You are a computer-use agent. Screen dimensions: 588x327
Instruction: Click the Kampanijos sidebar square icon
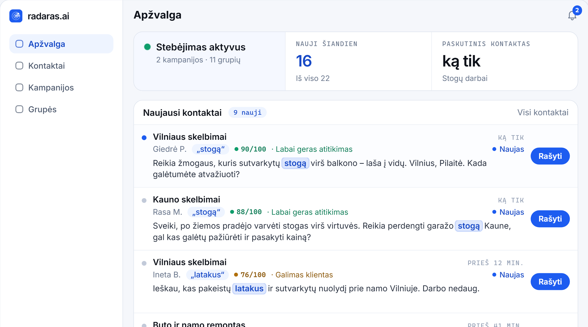pyautogui.click(x=19, y=87)
